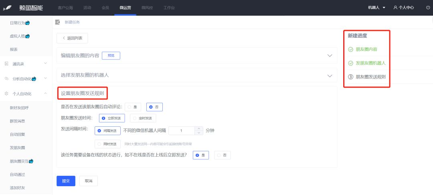Click the badge icon next to 虚拟人格

(x=27, y=36)
